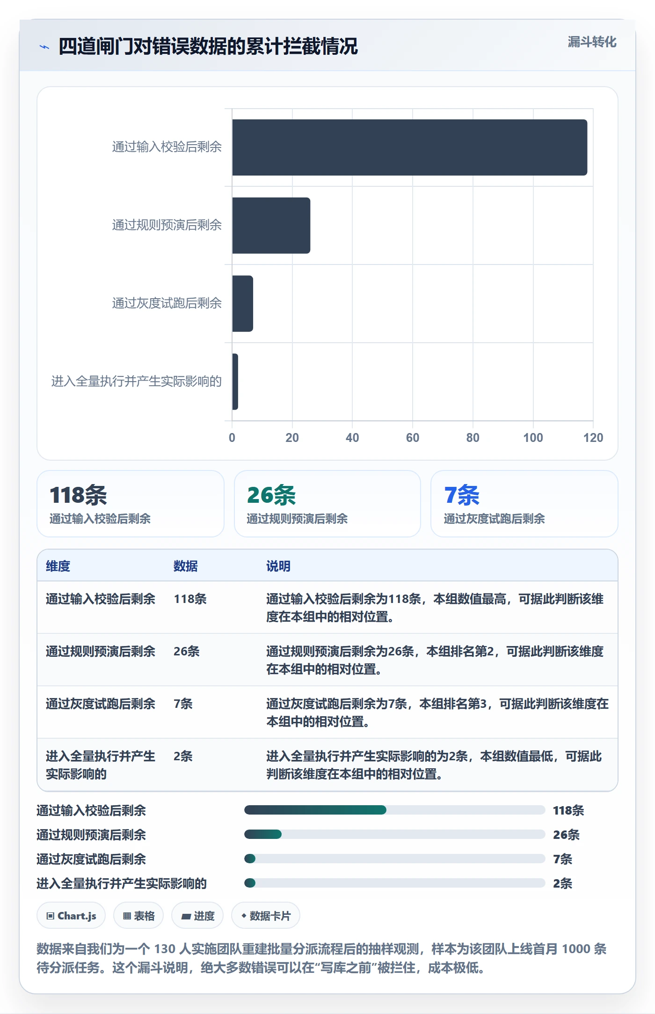Click the 7条 progress bar
The height and width of the screenshot is (1014, 655).
395,859
